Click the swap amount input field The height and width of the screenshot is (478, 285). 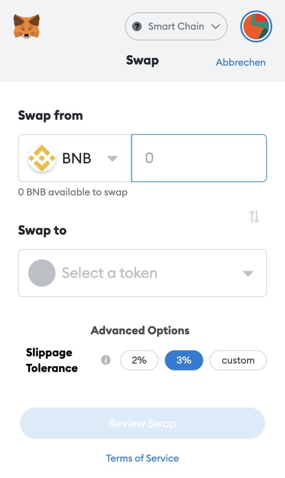click(x=199, y=158)
